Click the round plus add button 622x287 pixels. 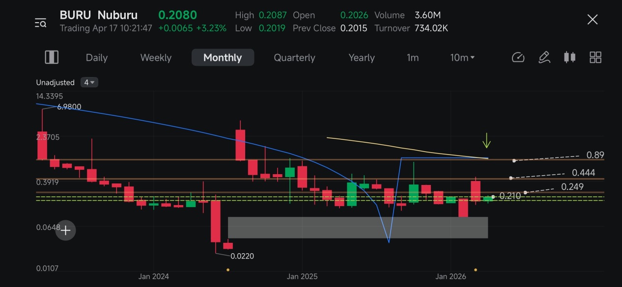65,230
